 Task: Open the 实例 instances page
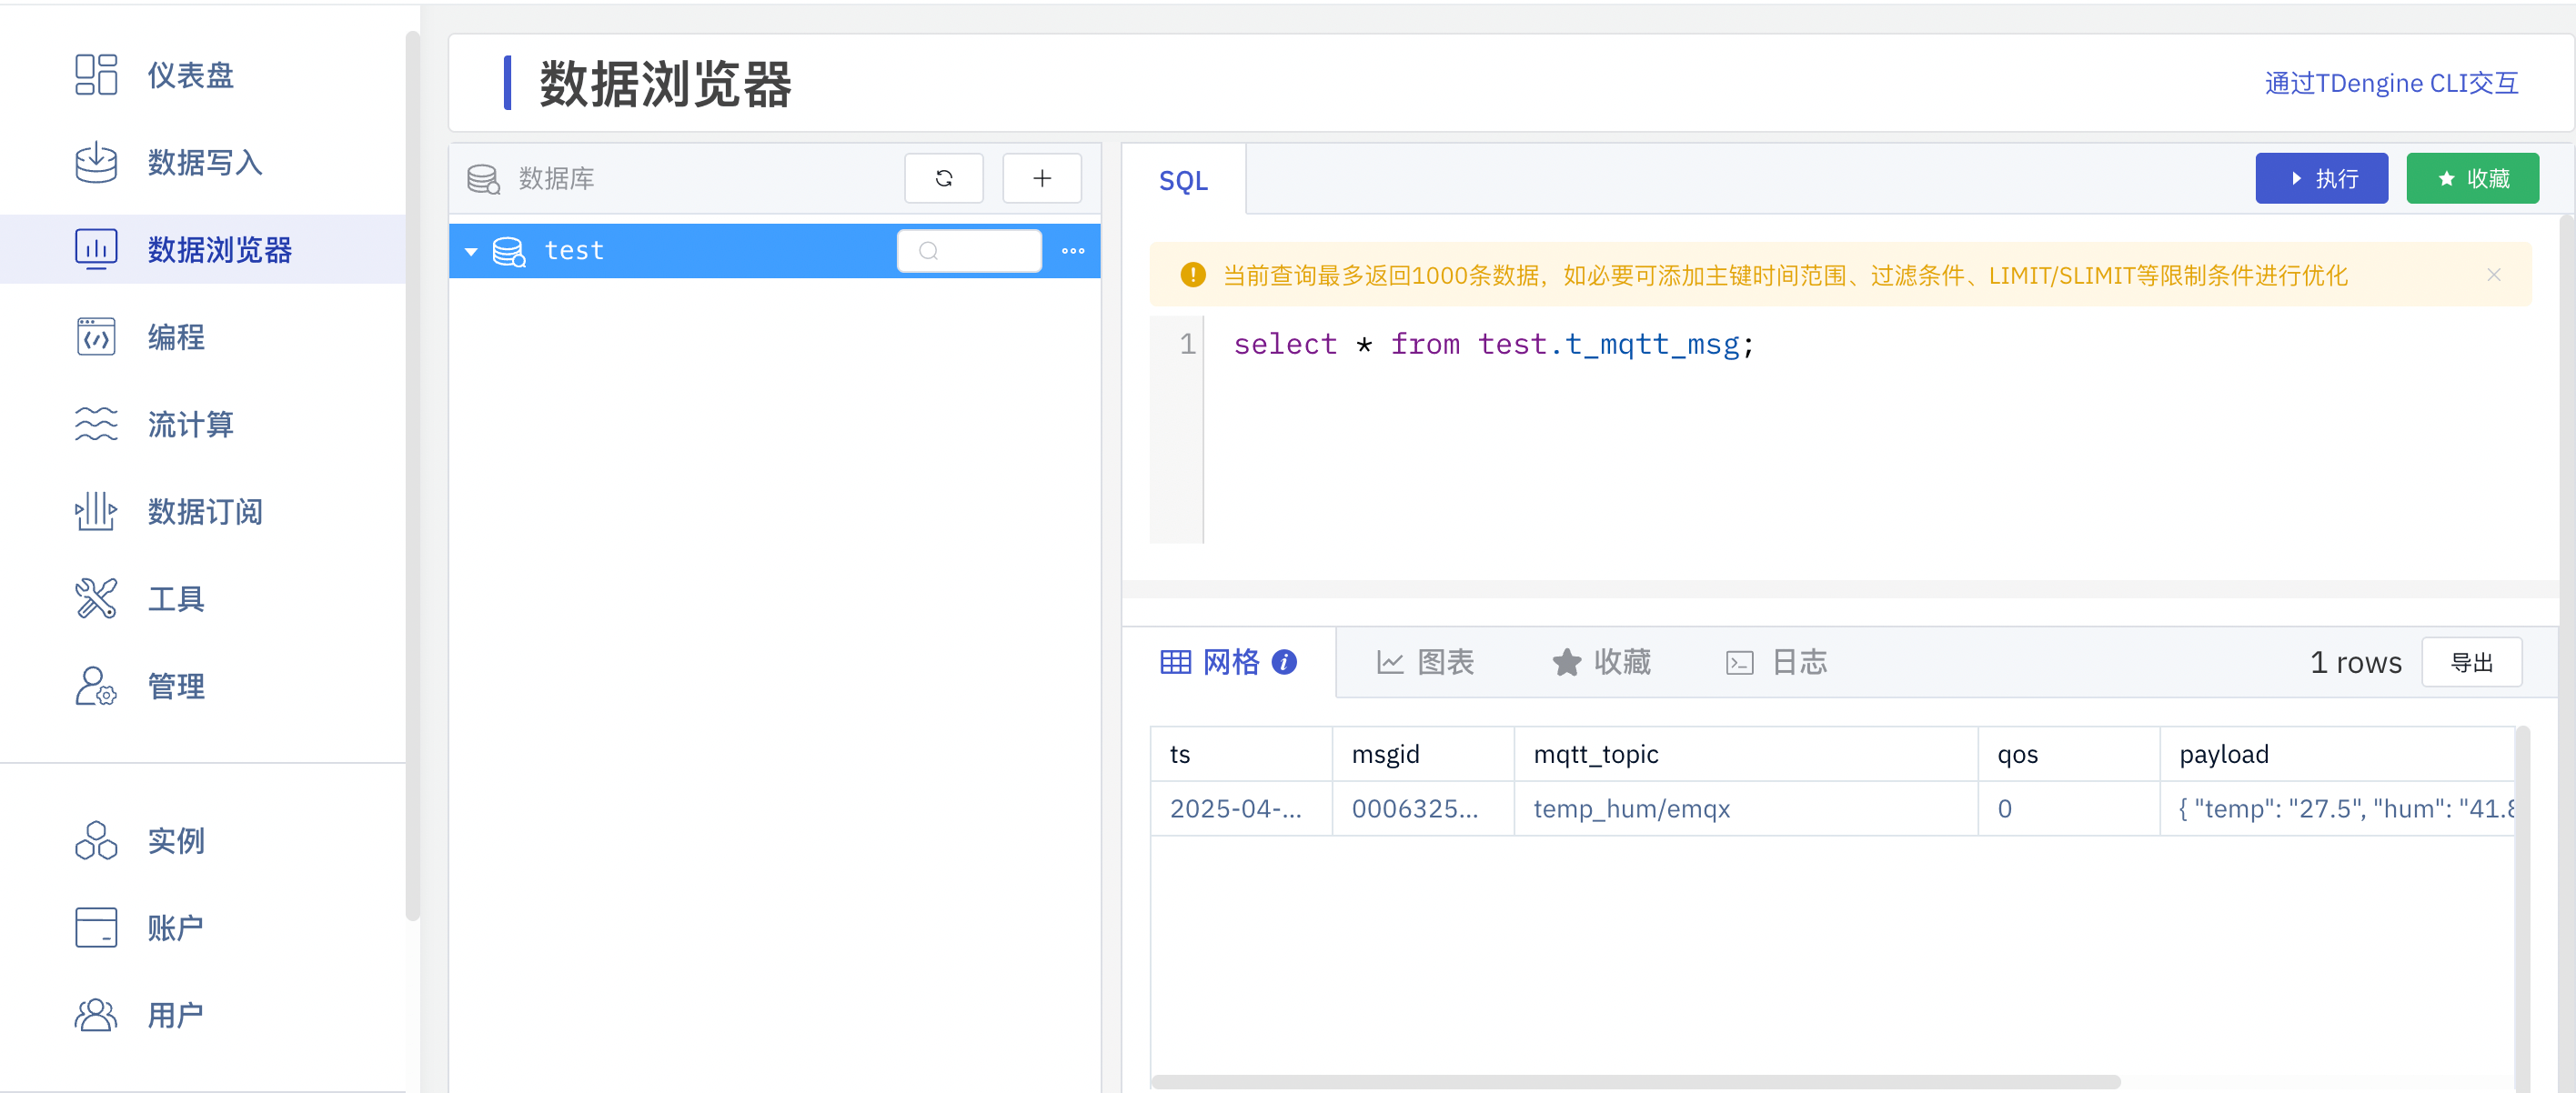click(x=175, y=841)
